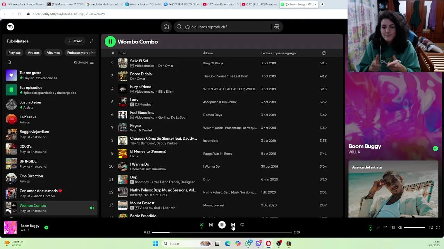Click WILL K artist link in player bar

pyautogui.click(x=25, y=230)
